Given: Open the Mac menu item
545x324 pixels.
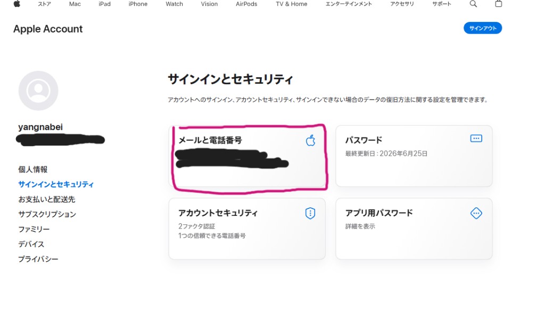Looking at the screenshot, I should pyautogui.click(x=75, y=4).
